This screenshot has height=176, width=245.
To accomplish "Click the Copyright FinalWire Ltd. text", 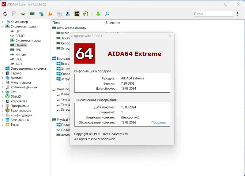I will [101, 134].
